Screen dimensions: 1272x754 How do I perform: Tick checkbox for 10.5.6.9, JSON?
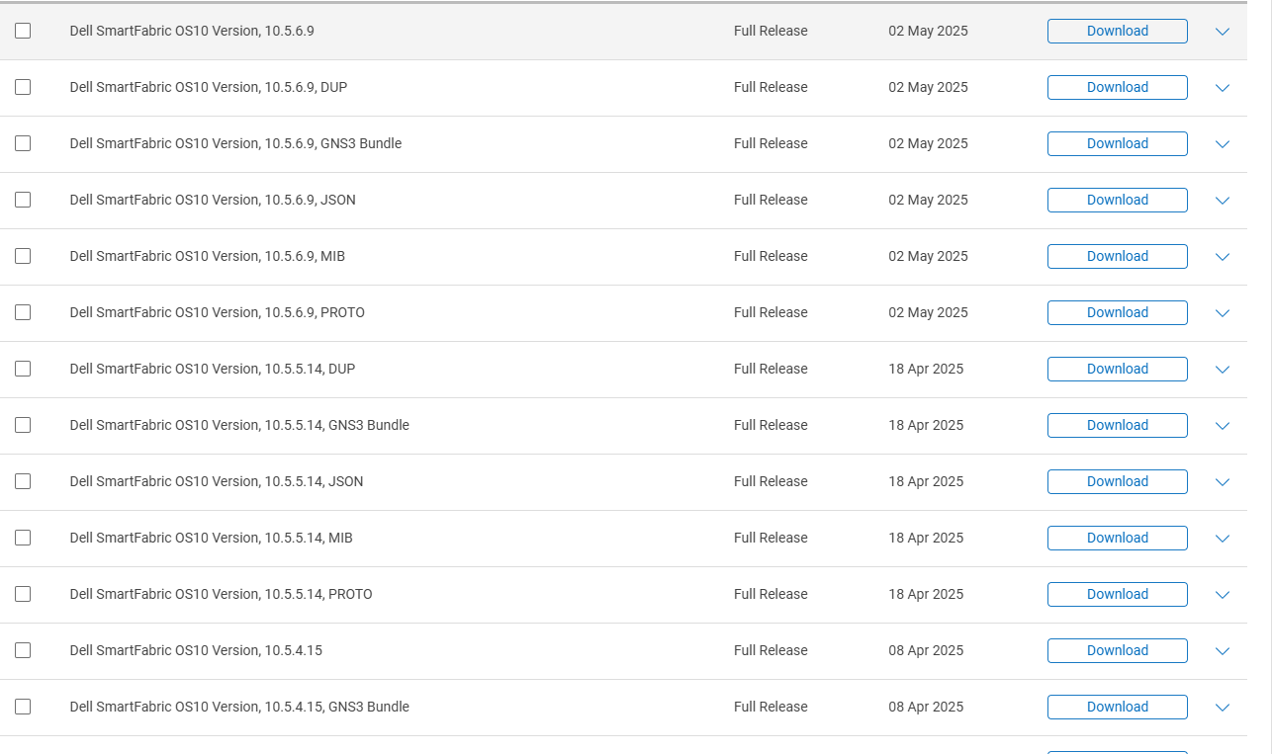[23, 200]
